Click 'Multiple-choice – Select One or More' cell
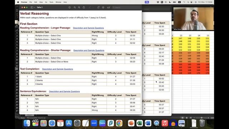Viewport: 229px width, 129px height. [x=63, y=62]
